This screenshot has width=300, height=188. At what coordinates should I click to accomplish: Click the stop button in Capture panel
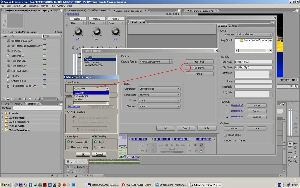point(196,145)
